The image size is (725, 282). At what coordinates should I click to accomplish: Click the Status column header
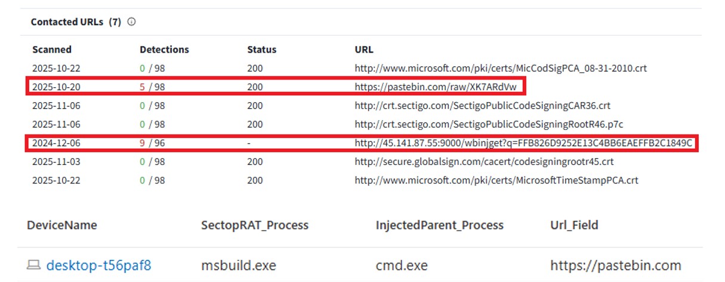pyautogui.click(x=262, y=50)
